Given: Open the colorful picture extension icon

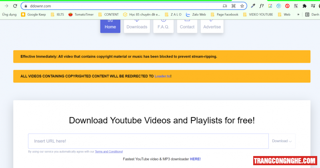Looking at the screenshot, I should pyautogui.click(x=270, y=6).
